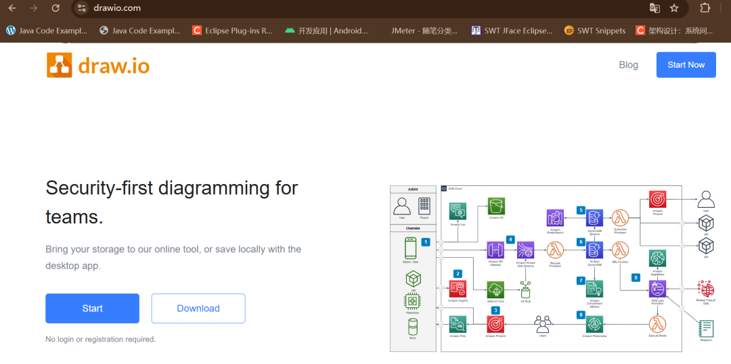Click the "No login or registration required." text
This screenshot has height=364, width=731.
pyautogui.click(x=101, y=339)
